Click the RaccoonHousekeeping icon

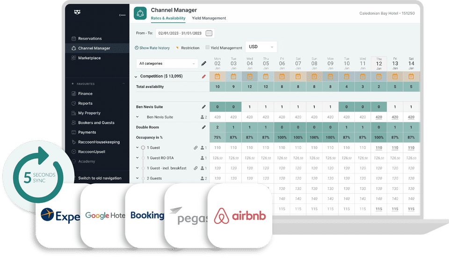click(x=73, y=142)
